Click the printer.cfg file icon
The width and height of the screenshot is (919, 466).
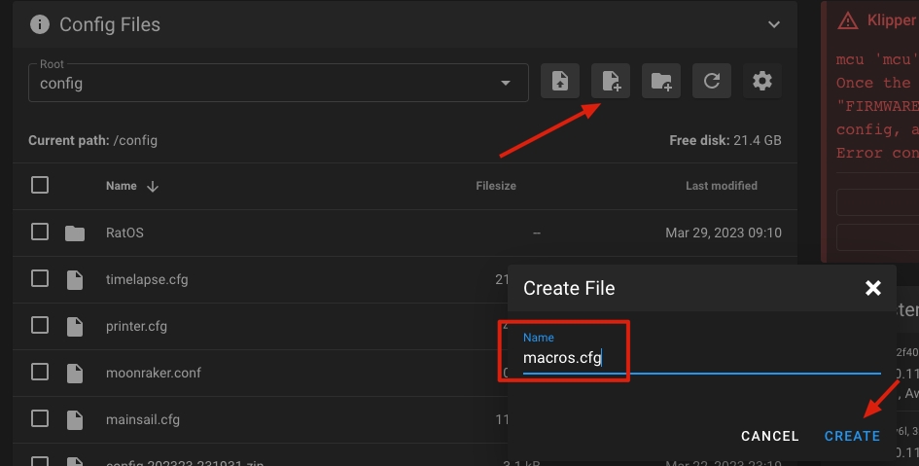click(x=75, y=327)
